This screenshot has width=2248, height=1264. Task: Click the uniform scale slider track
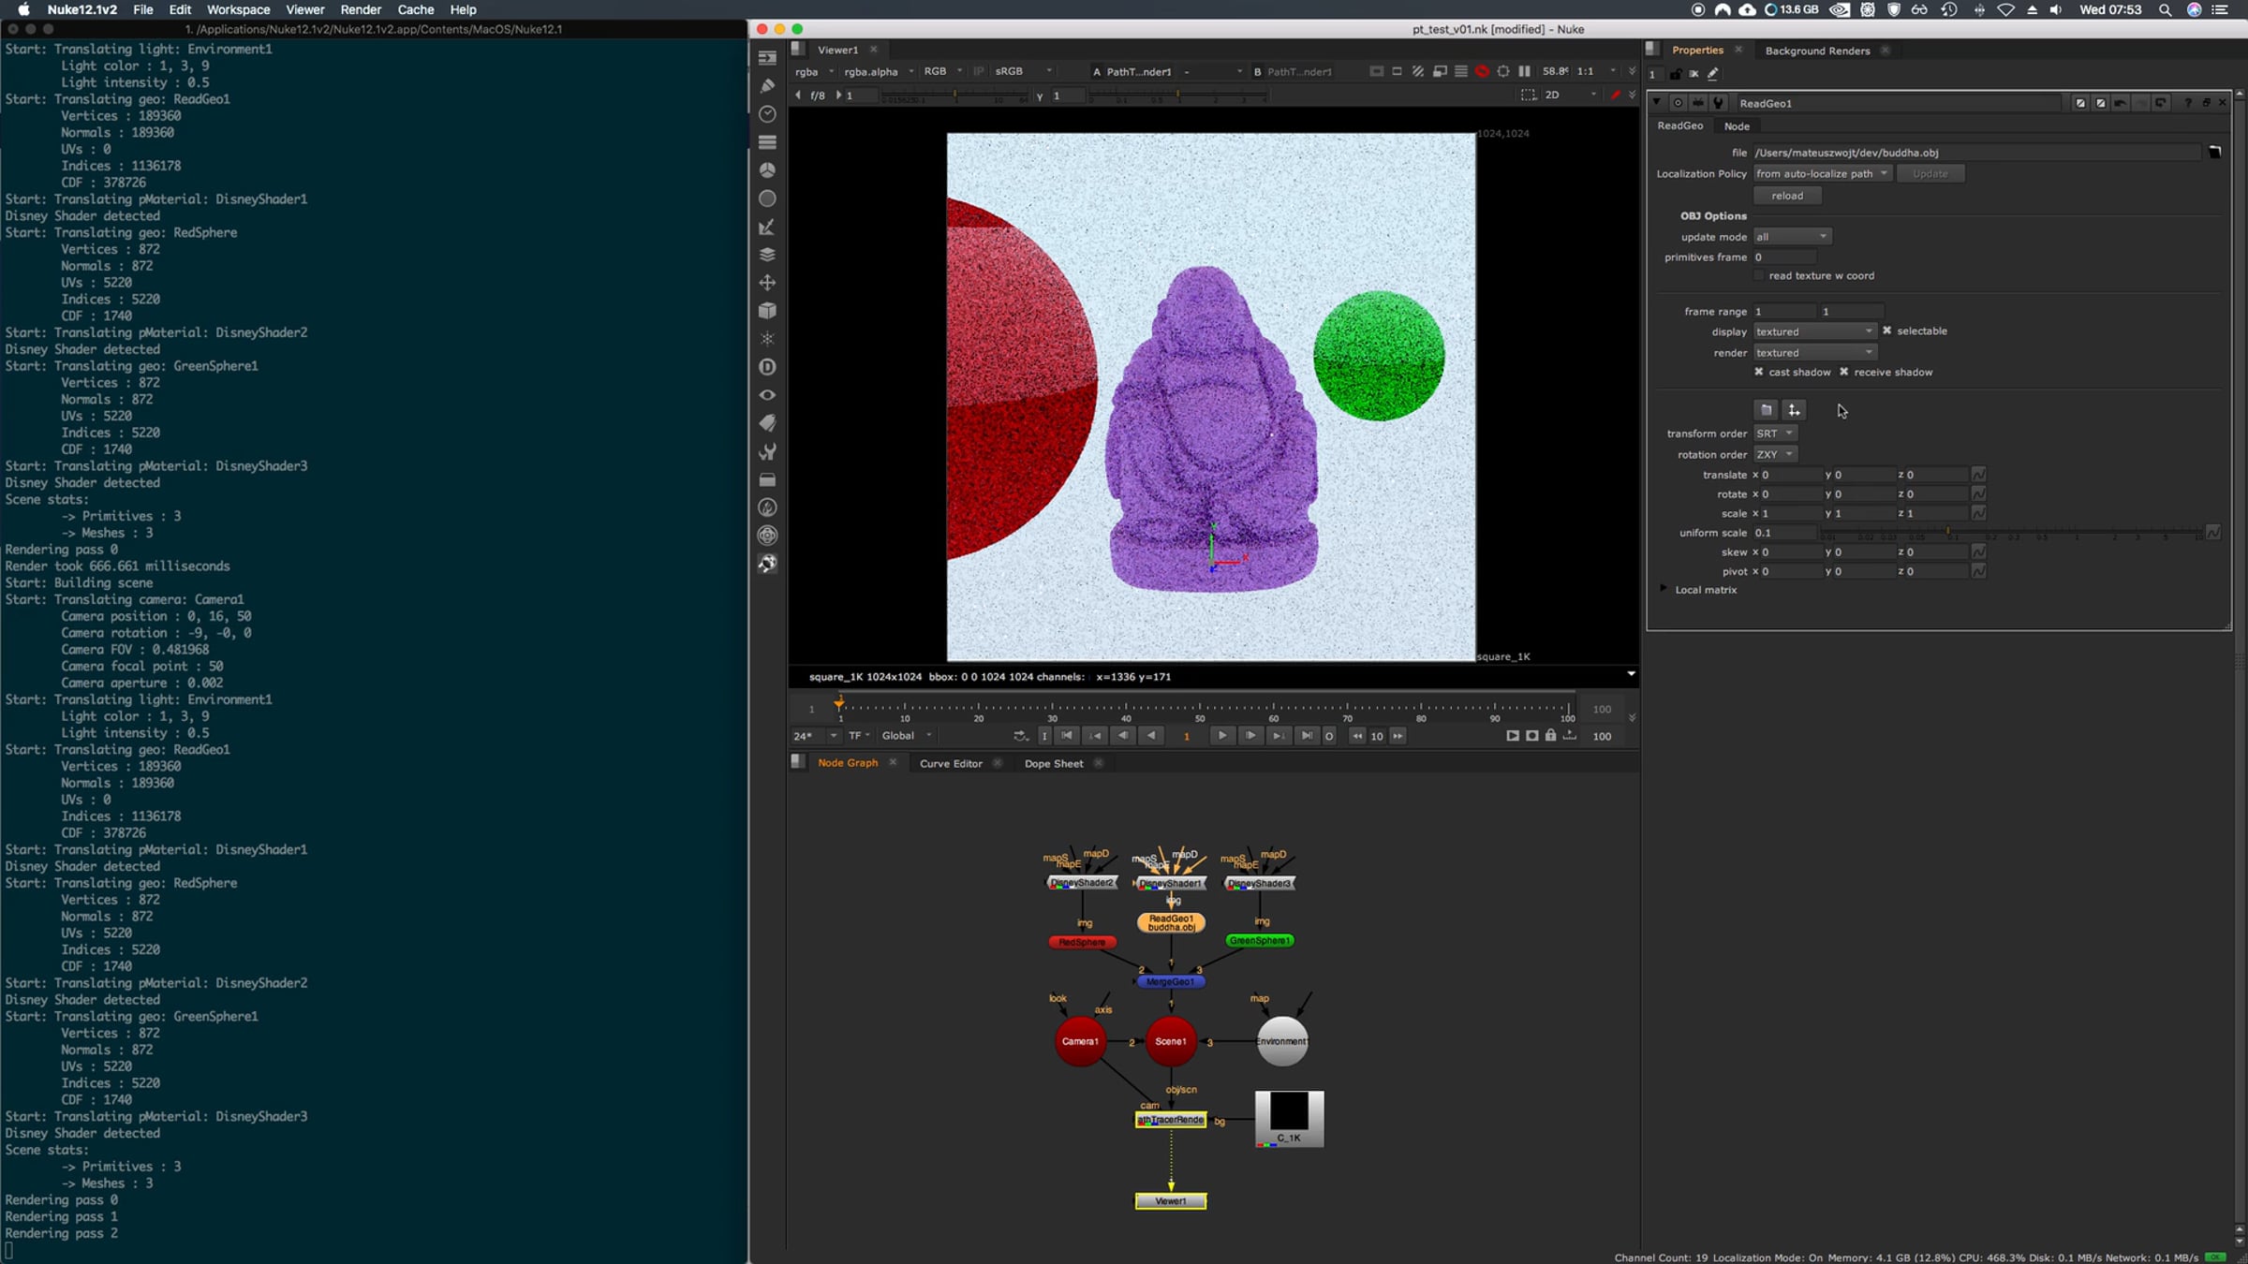2014,533
